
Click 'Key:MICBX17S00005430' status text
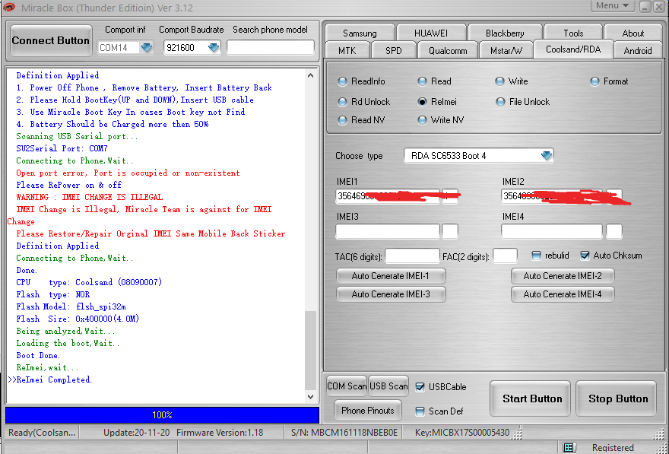(x=462, y=433)
